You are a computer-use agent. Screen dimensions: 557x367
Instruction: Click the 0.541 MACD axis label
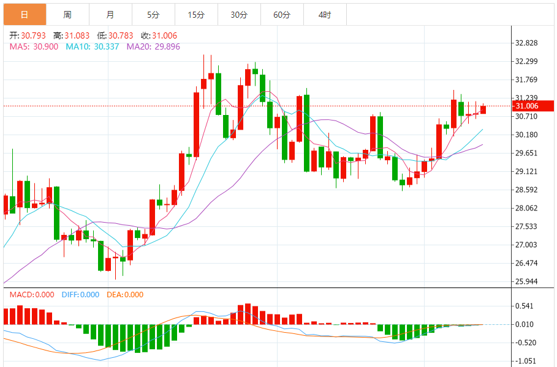click(525, 306)
